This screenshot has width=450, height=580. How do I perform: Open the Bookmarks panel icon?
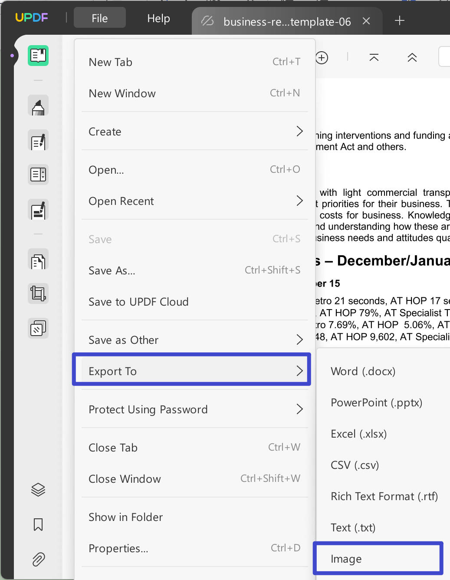(x=38, y=524)
